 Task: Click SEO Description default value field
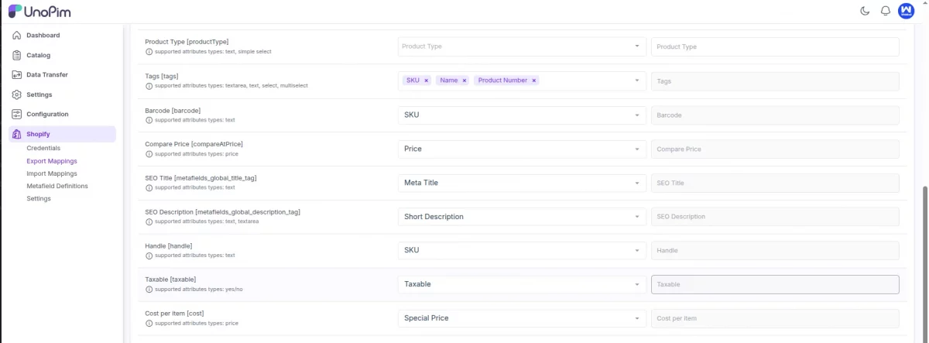coord(775,217)
